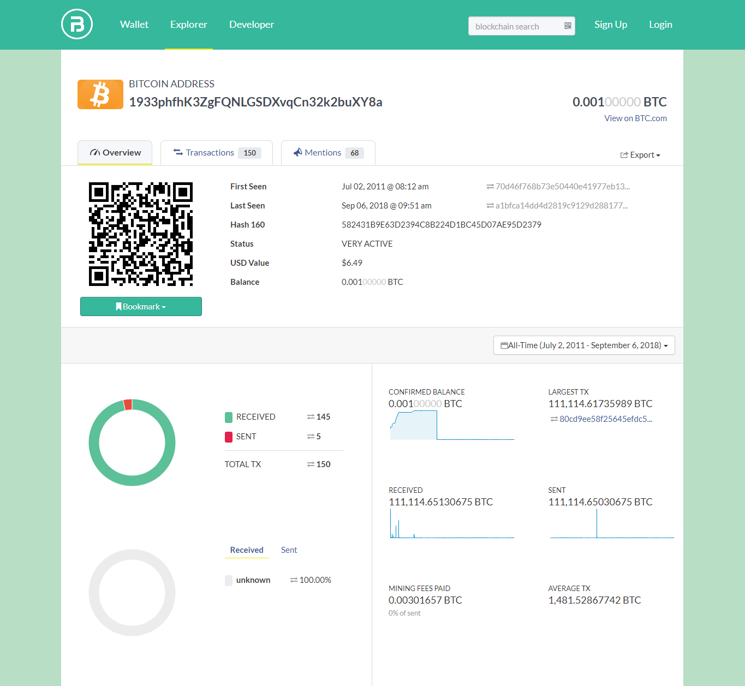Click the transaction icon beside the Last Seen hash
Screen dimensions: 745x686
pyautogui.click(x=490, y=206)
